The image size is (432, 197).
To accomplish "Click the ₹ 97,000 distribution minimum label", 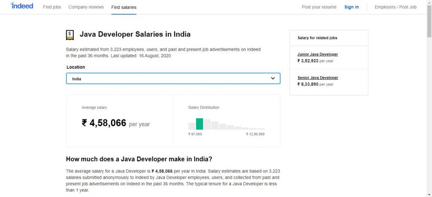I will pos(195,135).
